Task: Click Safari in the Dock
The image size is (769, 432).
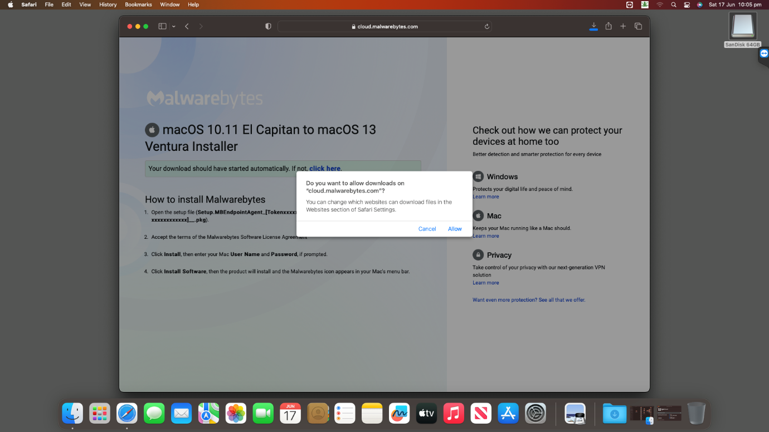Action: (127, 413)
